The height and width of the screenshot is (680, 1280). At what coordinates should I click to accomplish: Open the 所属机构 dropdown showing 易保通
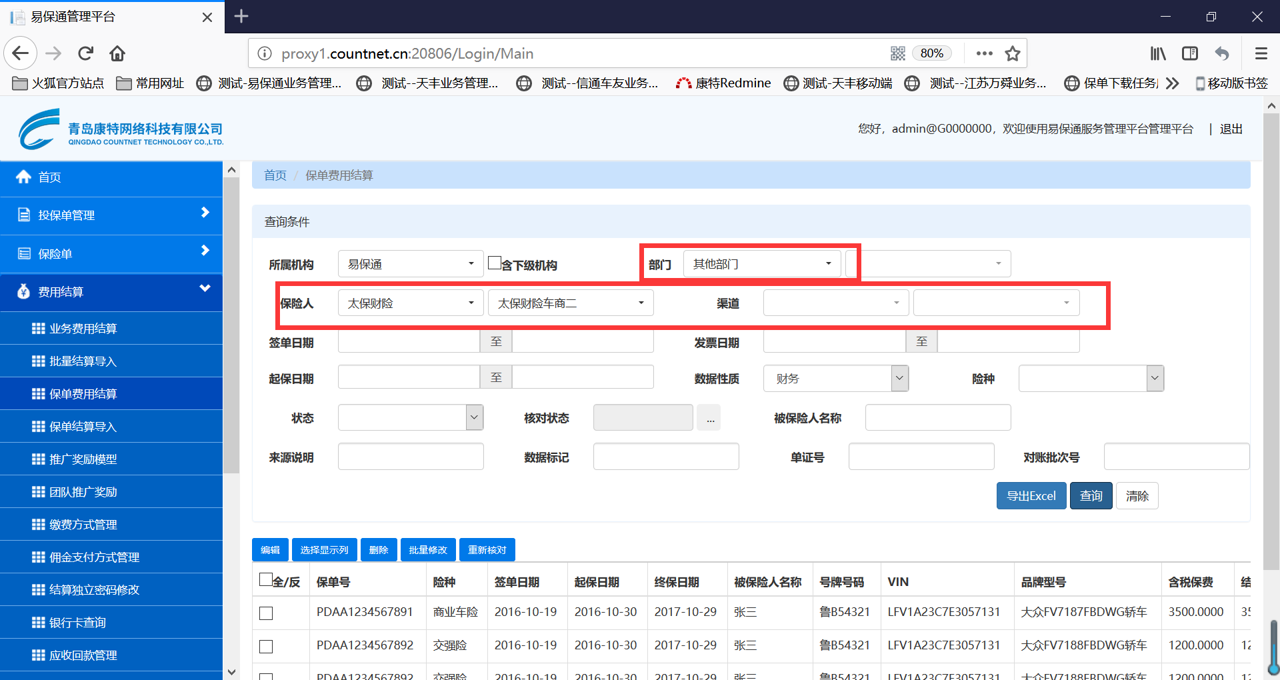(x=410, y=264)
